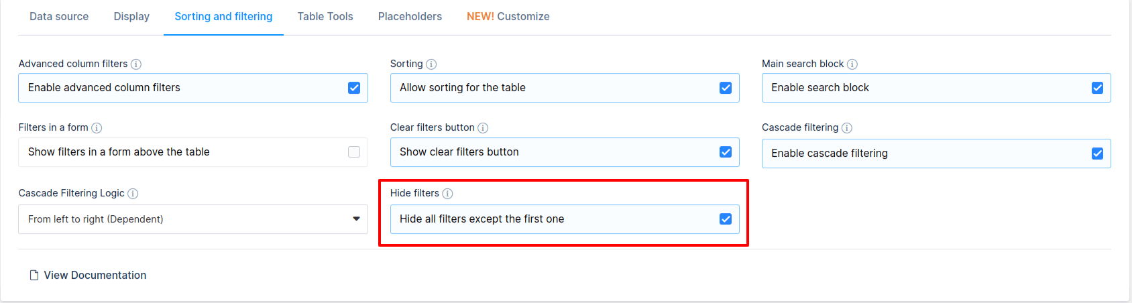This screenshot has width=1132, height=303.
Task: Click info icon beside Sorting label
Action: tap(431, 64)
